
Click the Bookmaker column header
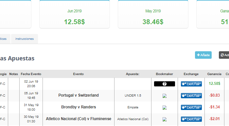165,74
